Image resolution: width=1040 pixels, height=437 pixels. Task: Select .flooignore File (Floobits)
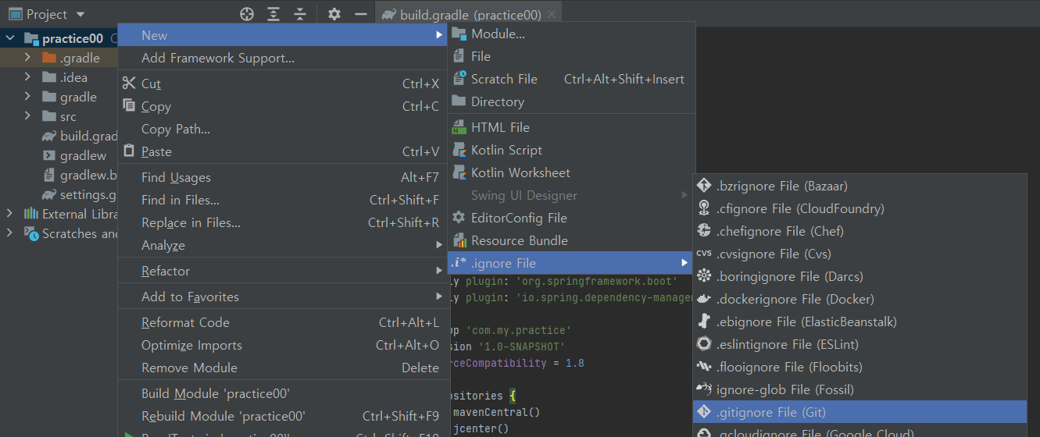pyautogui.click(x=860, y=367)
